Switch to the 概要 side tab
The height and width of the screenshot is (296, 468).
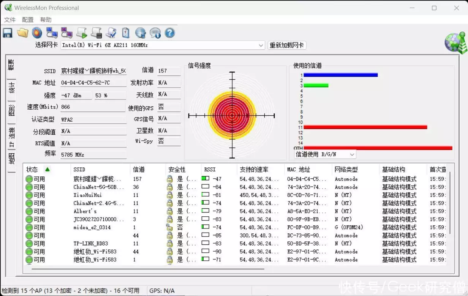click(11, 66)
